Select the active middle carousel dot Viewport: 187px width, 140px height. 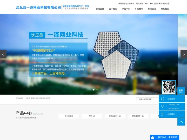click(x=94, y=89)
